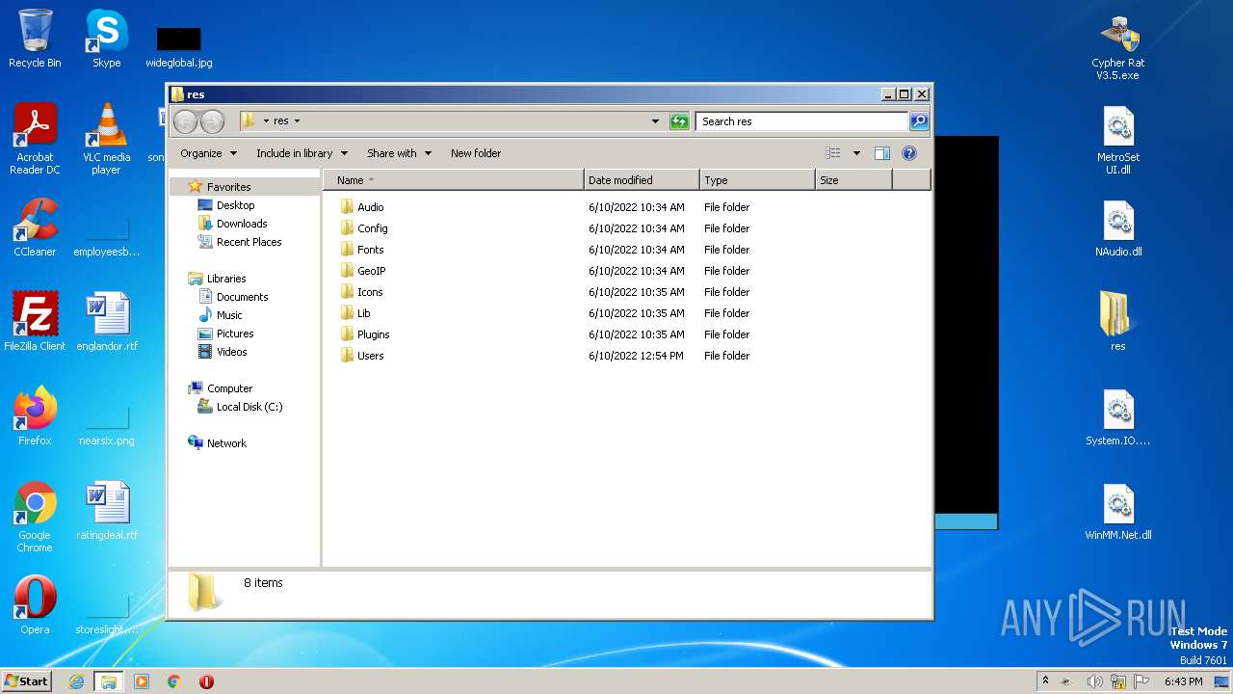Click the Search res input field
The height and width of the screenshot is (694, 1233).
pos(801,121)
